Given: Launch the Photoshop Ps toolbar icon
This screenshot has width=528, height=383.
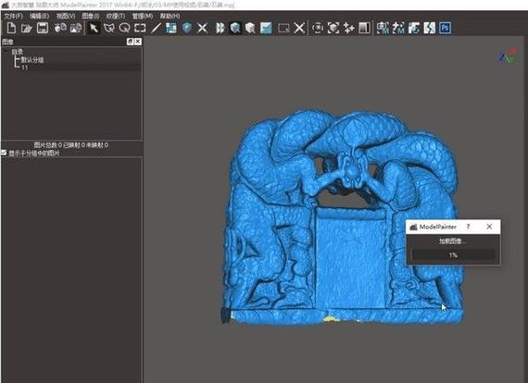Looking at the screenshot, I should pyautogui.click(x=445, y=28).
